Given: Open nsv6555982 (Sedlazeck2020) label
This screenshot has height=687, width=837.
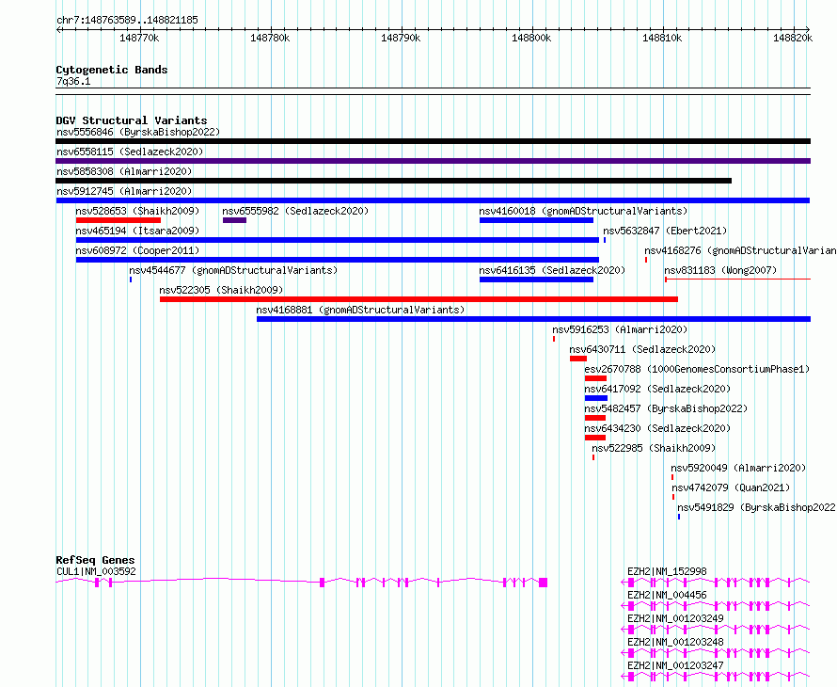Looking at the screenshot, I should click(x=295, y=211).
